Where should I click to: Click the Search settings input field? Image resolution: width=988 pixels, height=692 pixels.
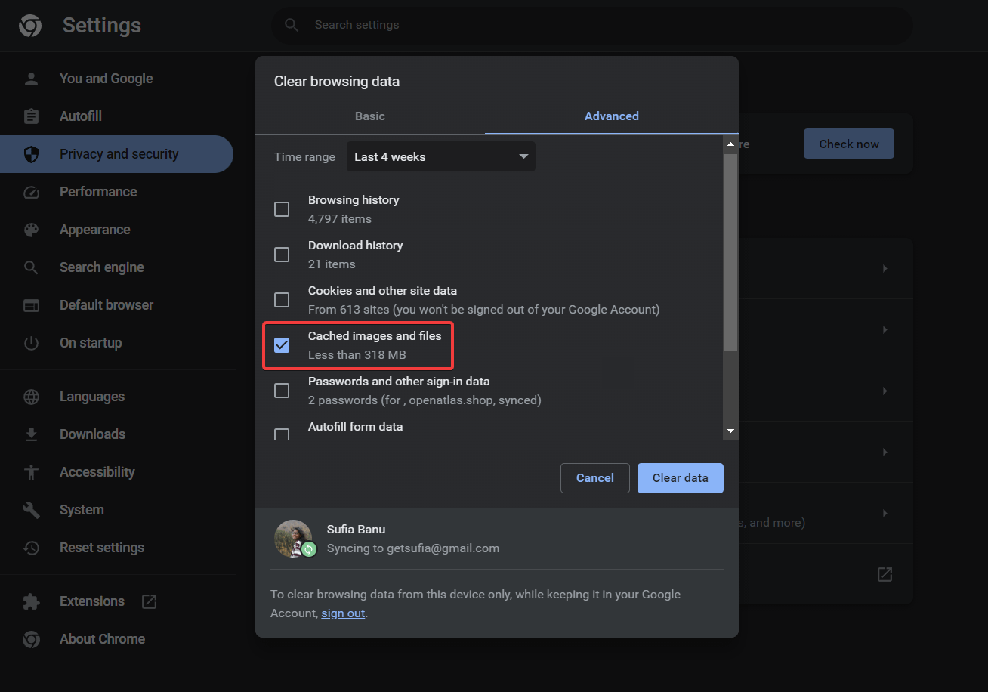[x=591, y=25]
